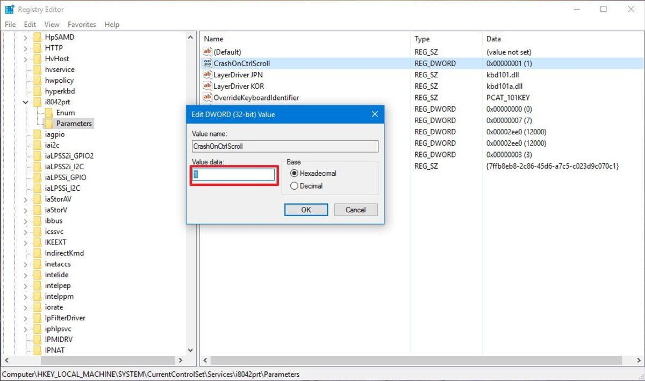Click the (Default) string value icon

(x=207, y=52)
